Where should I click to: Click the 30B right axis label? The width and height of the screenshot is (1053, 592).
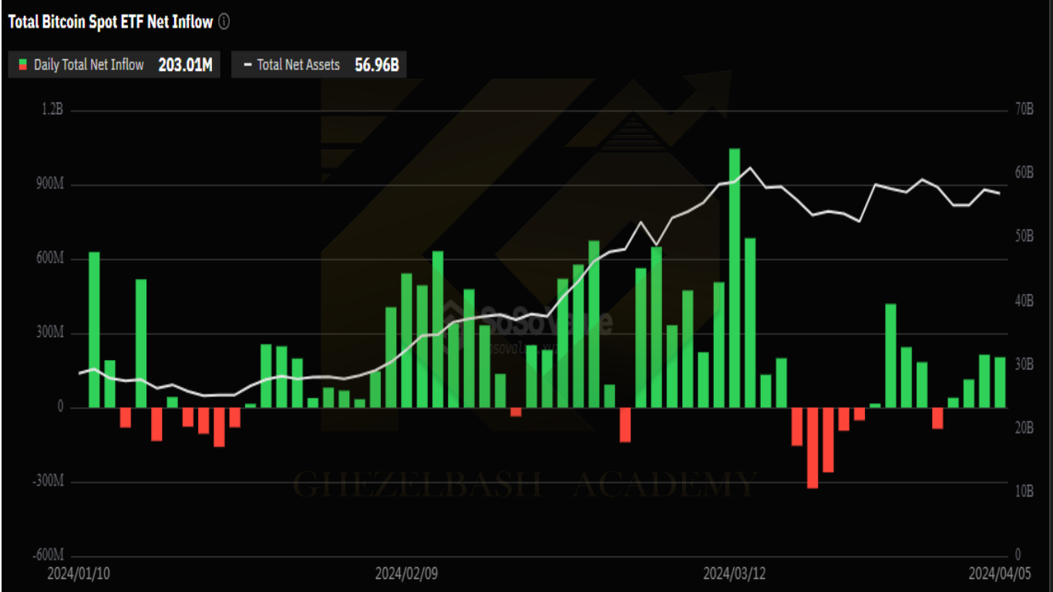1024,365
